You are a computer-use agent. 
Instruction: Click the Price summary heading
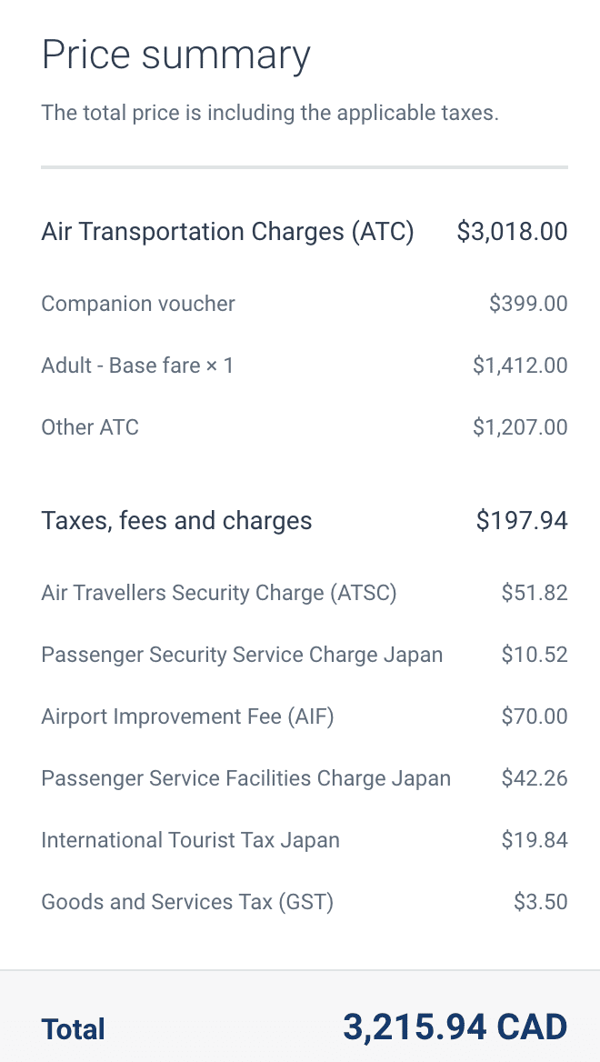coord(175,55)
